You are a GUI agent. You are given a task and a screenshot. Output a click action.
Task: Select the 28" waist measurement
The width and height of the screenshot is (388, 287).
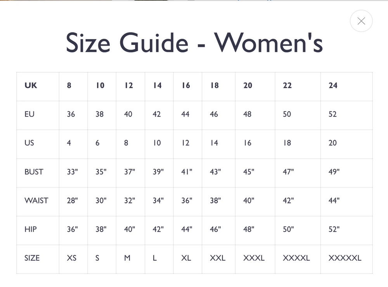pyautogui.click(x=72, y=200)
